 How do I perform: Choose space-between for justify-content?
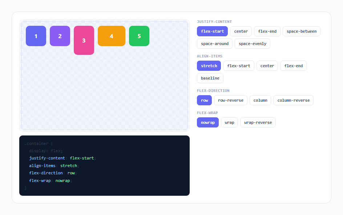(x=302, y=31)
